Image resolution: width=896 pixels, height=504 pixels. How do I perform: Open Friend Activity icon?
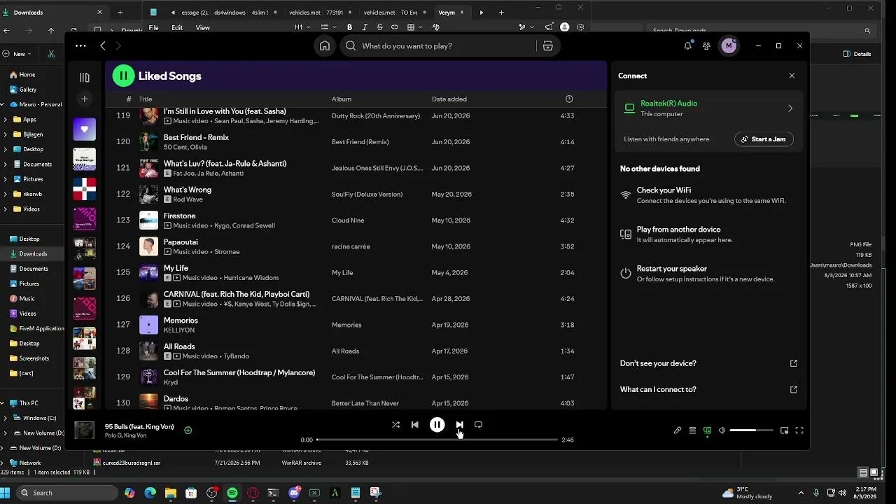(x=706, y=45)
